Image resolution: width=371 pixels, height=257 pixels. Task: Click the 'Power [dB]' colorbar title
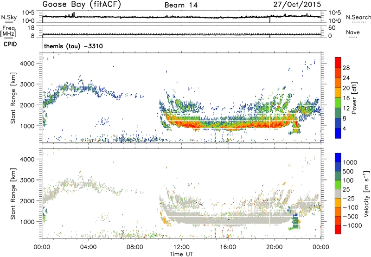tap(354, 98)
